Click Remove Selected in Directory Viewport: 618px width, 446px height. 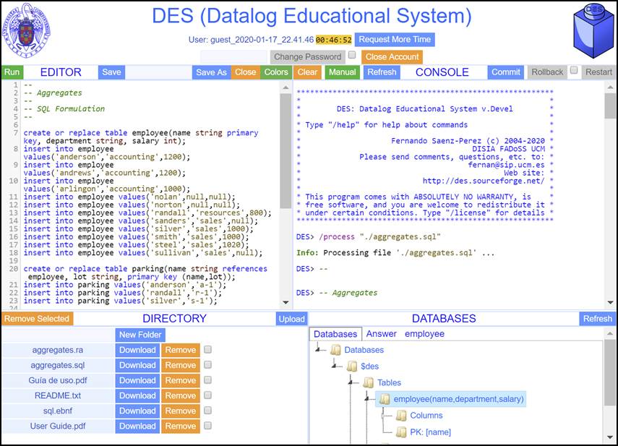pyautogui.click(x=37, y=318)
